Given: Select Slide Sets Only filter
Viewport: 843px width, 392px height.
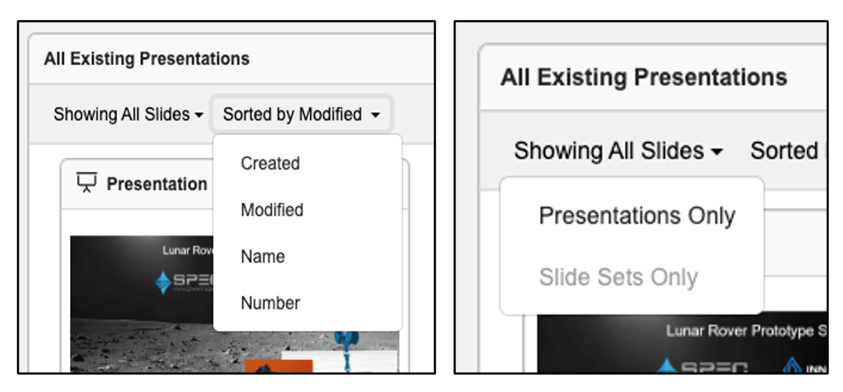Looking at the screenshot, I should coord(618,277).
